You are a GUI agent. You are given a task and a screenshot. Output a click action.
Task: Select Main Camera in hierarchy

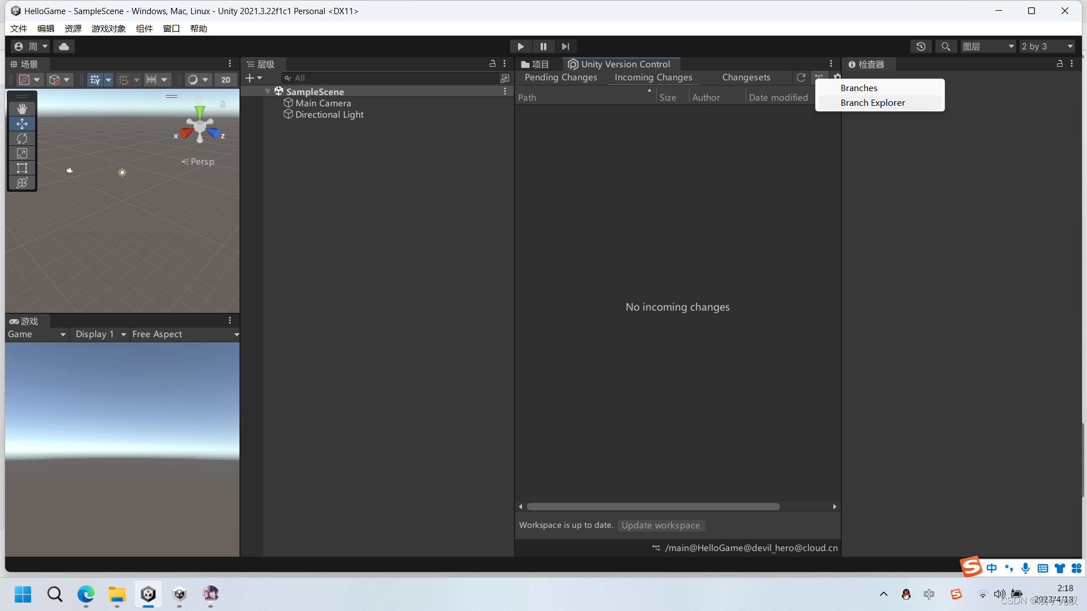pyautogui.click(x=323, y=103)
